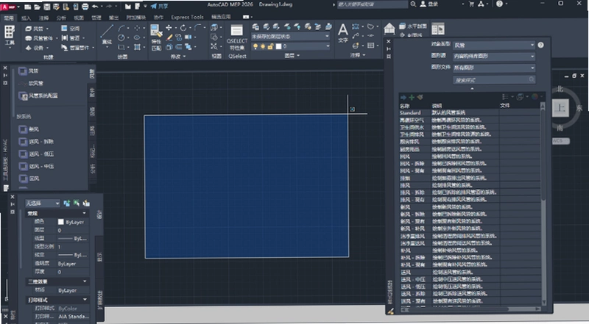Screen dimensions: 589x324
Task: Click the Plot printer icon
Action: (85, 7)
